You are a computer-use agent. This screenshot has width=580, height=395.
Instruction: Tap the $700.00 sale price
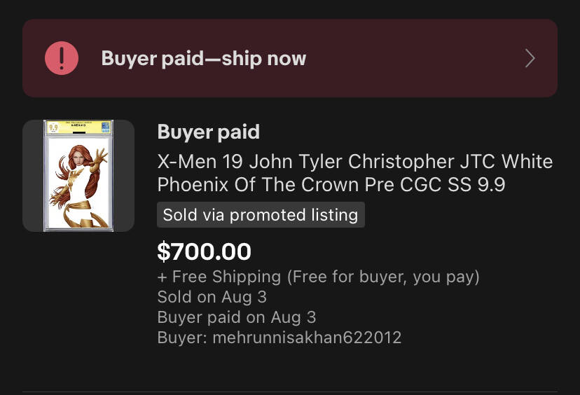pos(204,251)
